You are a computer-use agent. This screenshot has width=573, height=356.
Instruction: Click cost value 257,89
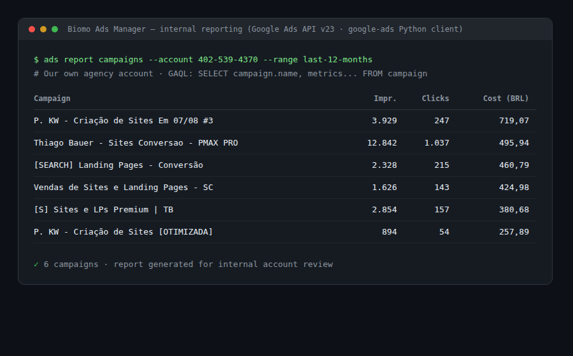point(514,232)
